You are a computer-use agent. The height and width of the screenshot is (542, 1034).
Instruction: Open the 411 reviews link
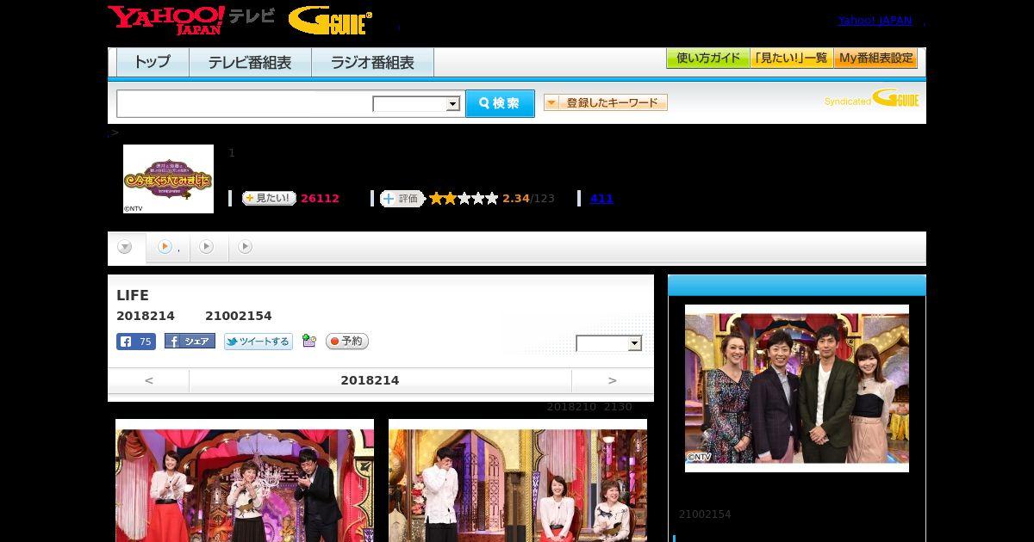[601, 199]
